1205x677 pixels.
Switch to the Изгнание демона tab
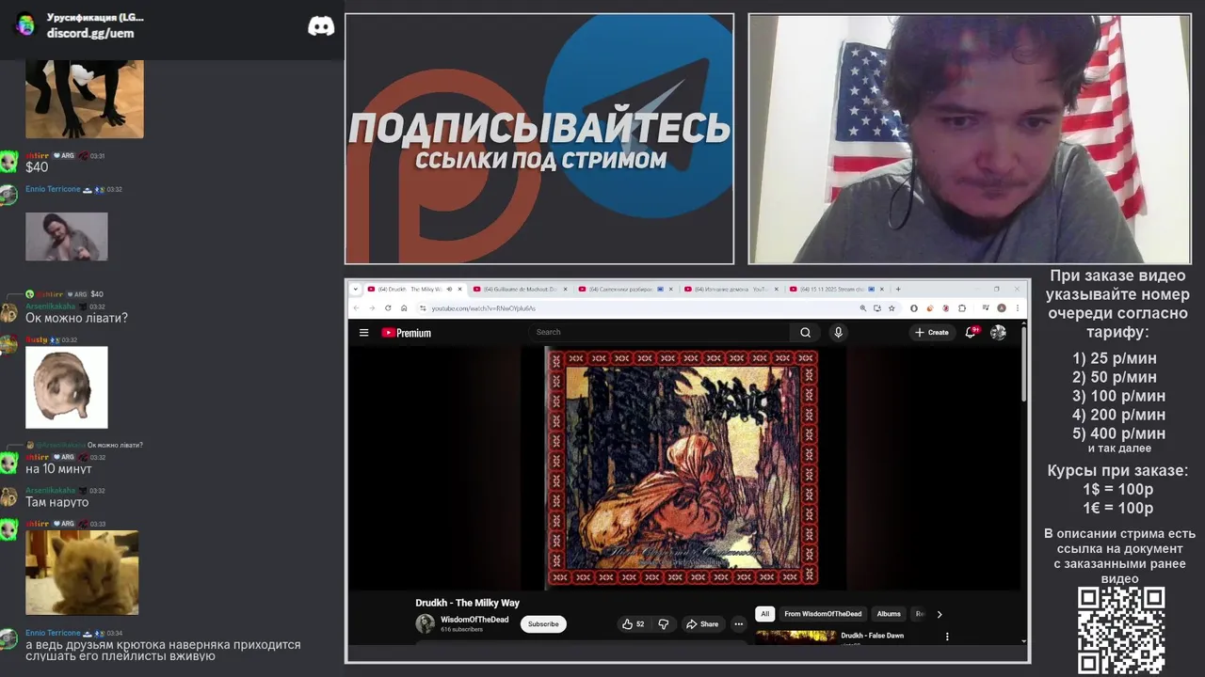point(731,289)
